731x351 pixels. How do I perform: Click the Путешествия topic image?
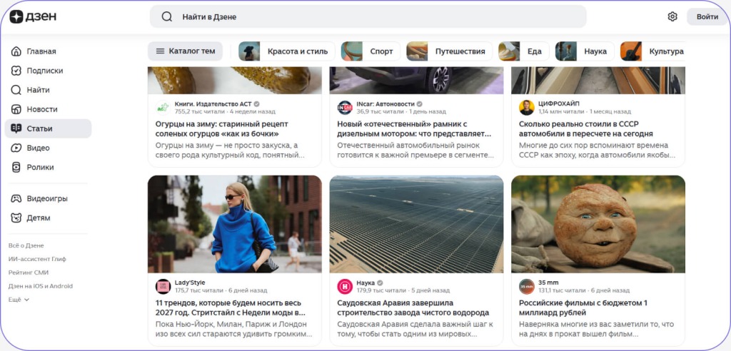coord(417,51)
